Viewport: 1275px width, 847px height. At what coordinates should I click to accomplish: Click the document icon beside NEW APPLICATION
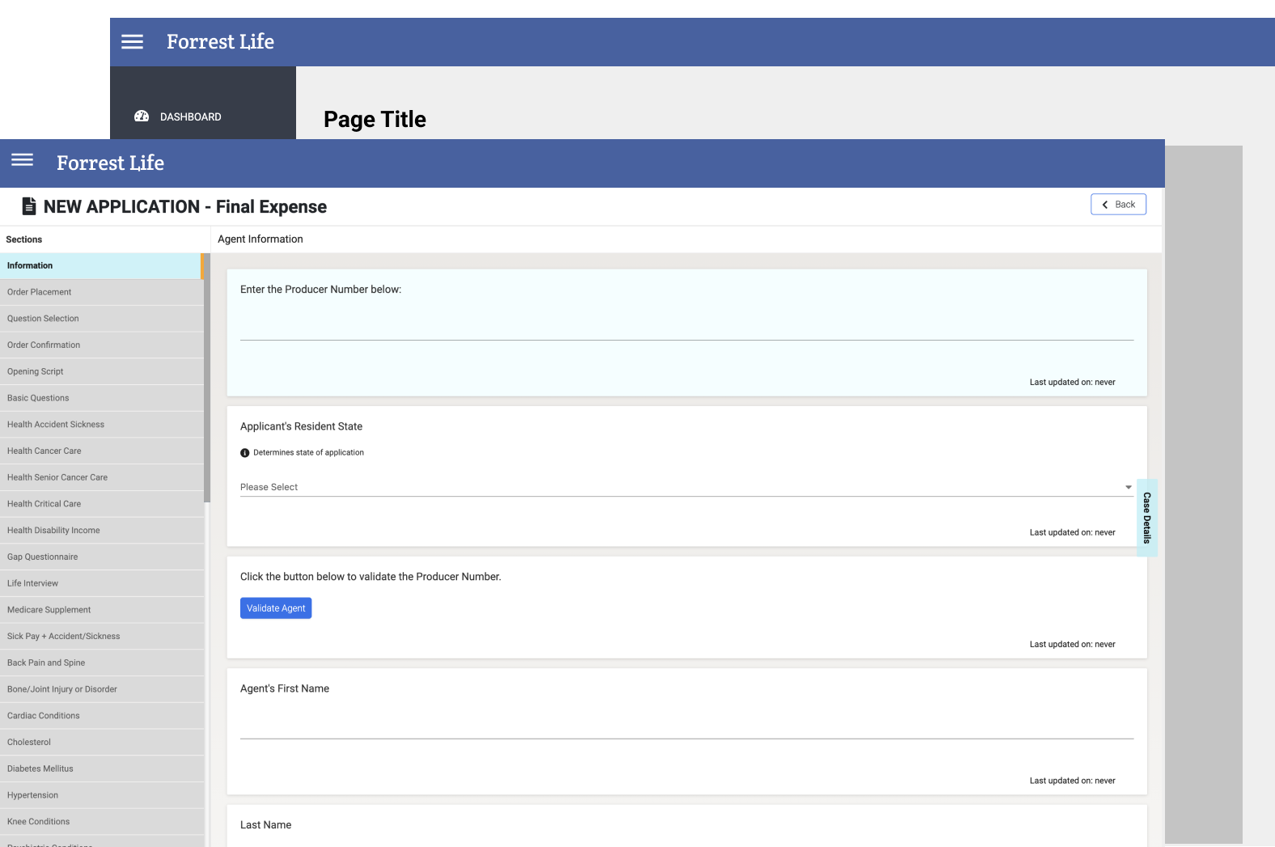click(29, 206)
